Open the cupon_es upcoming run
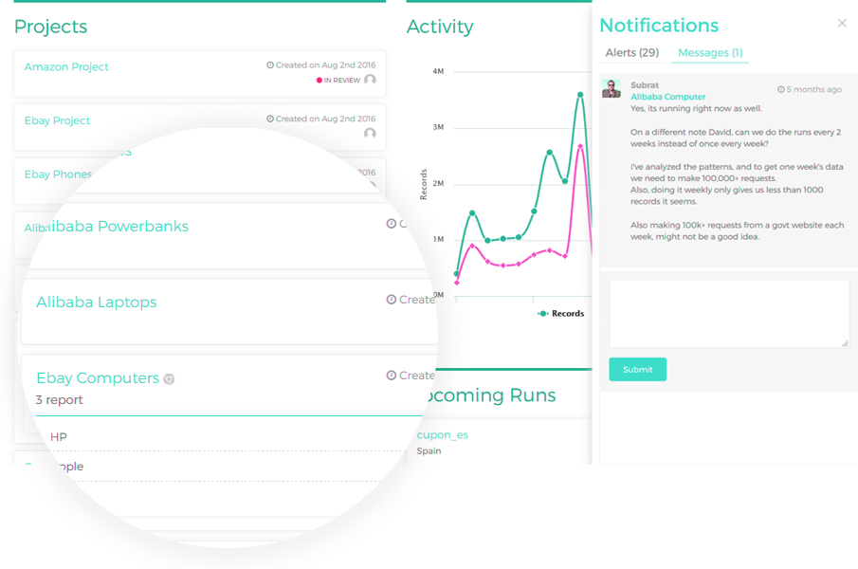The width and height of the screenshot is (858, 569). pyautogui.click(x=442, y=435)
